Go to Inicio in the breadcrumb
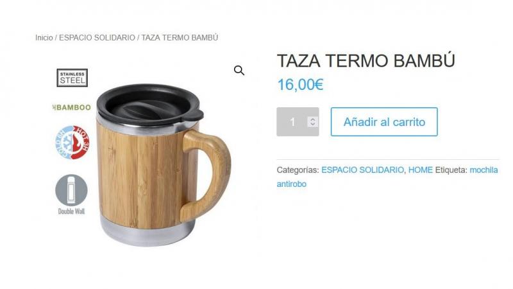The image size is (513, 289). [x=44, y=38]
